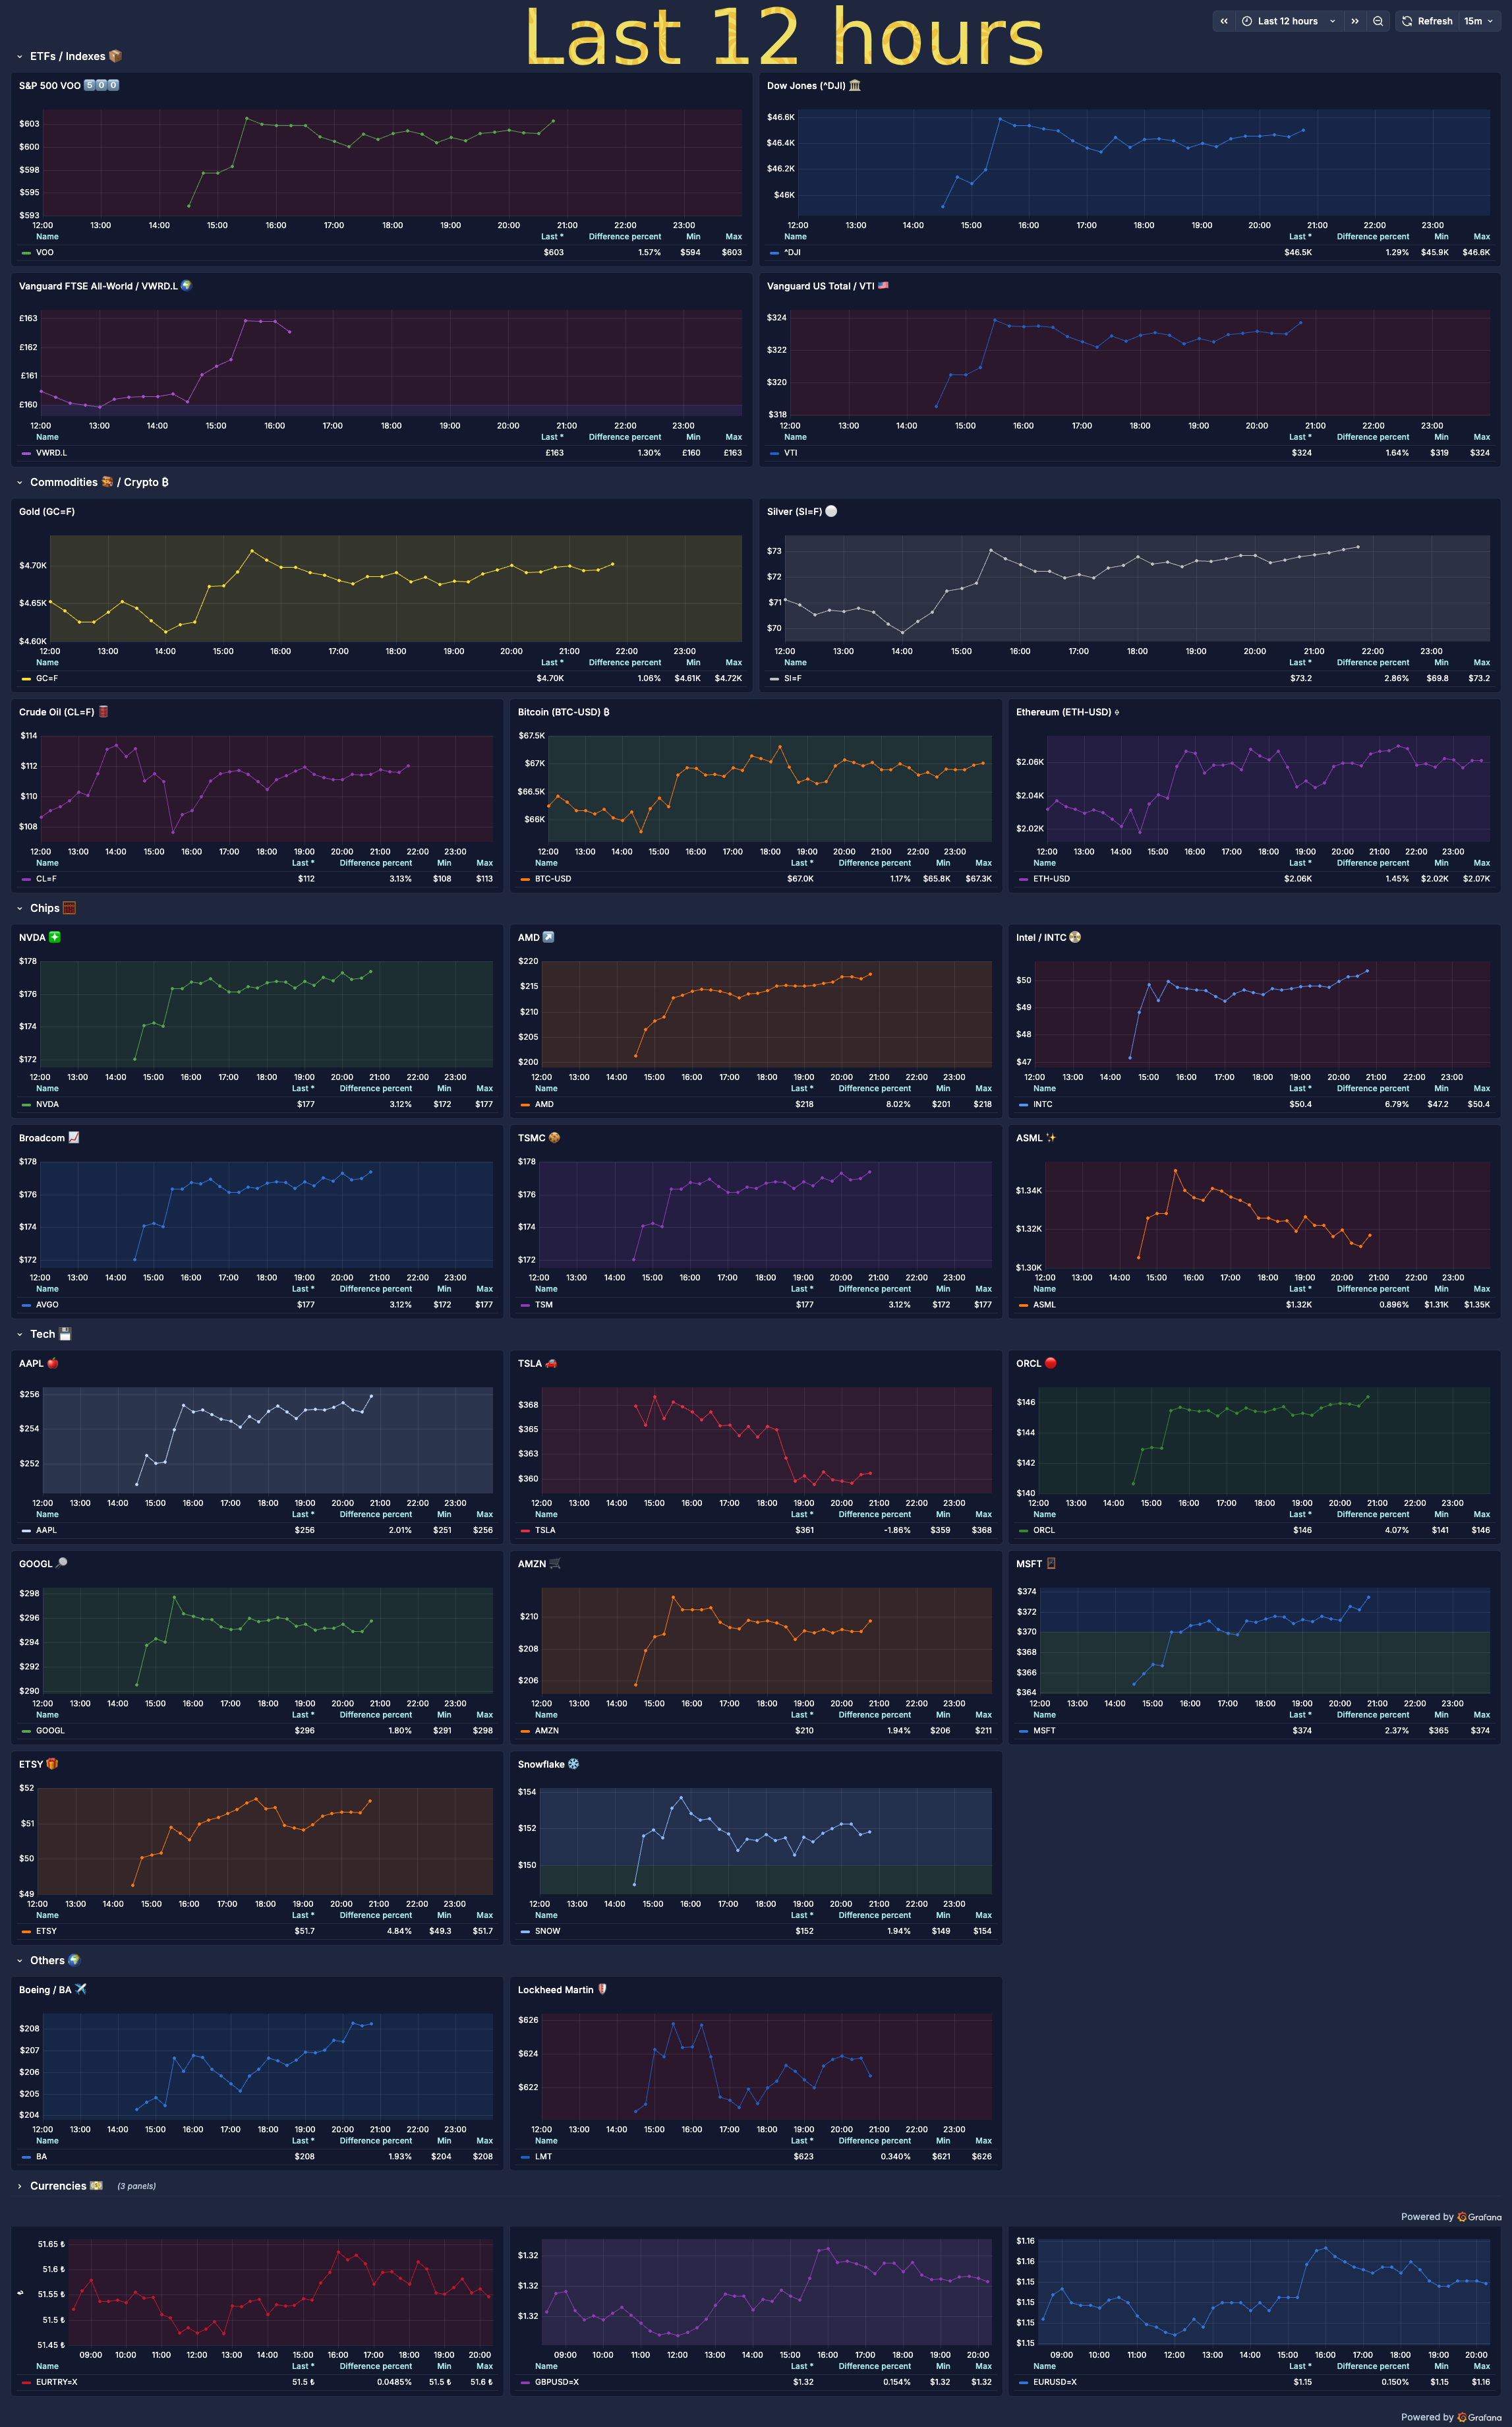Click the Refresh dashboard button

pyautogui.click(x=1426, y=21)
